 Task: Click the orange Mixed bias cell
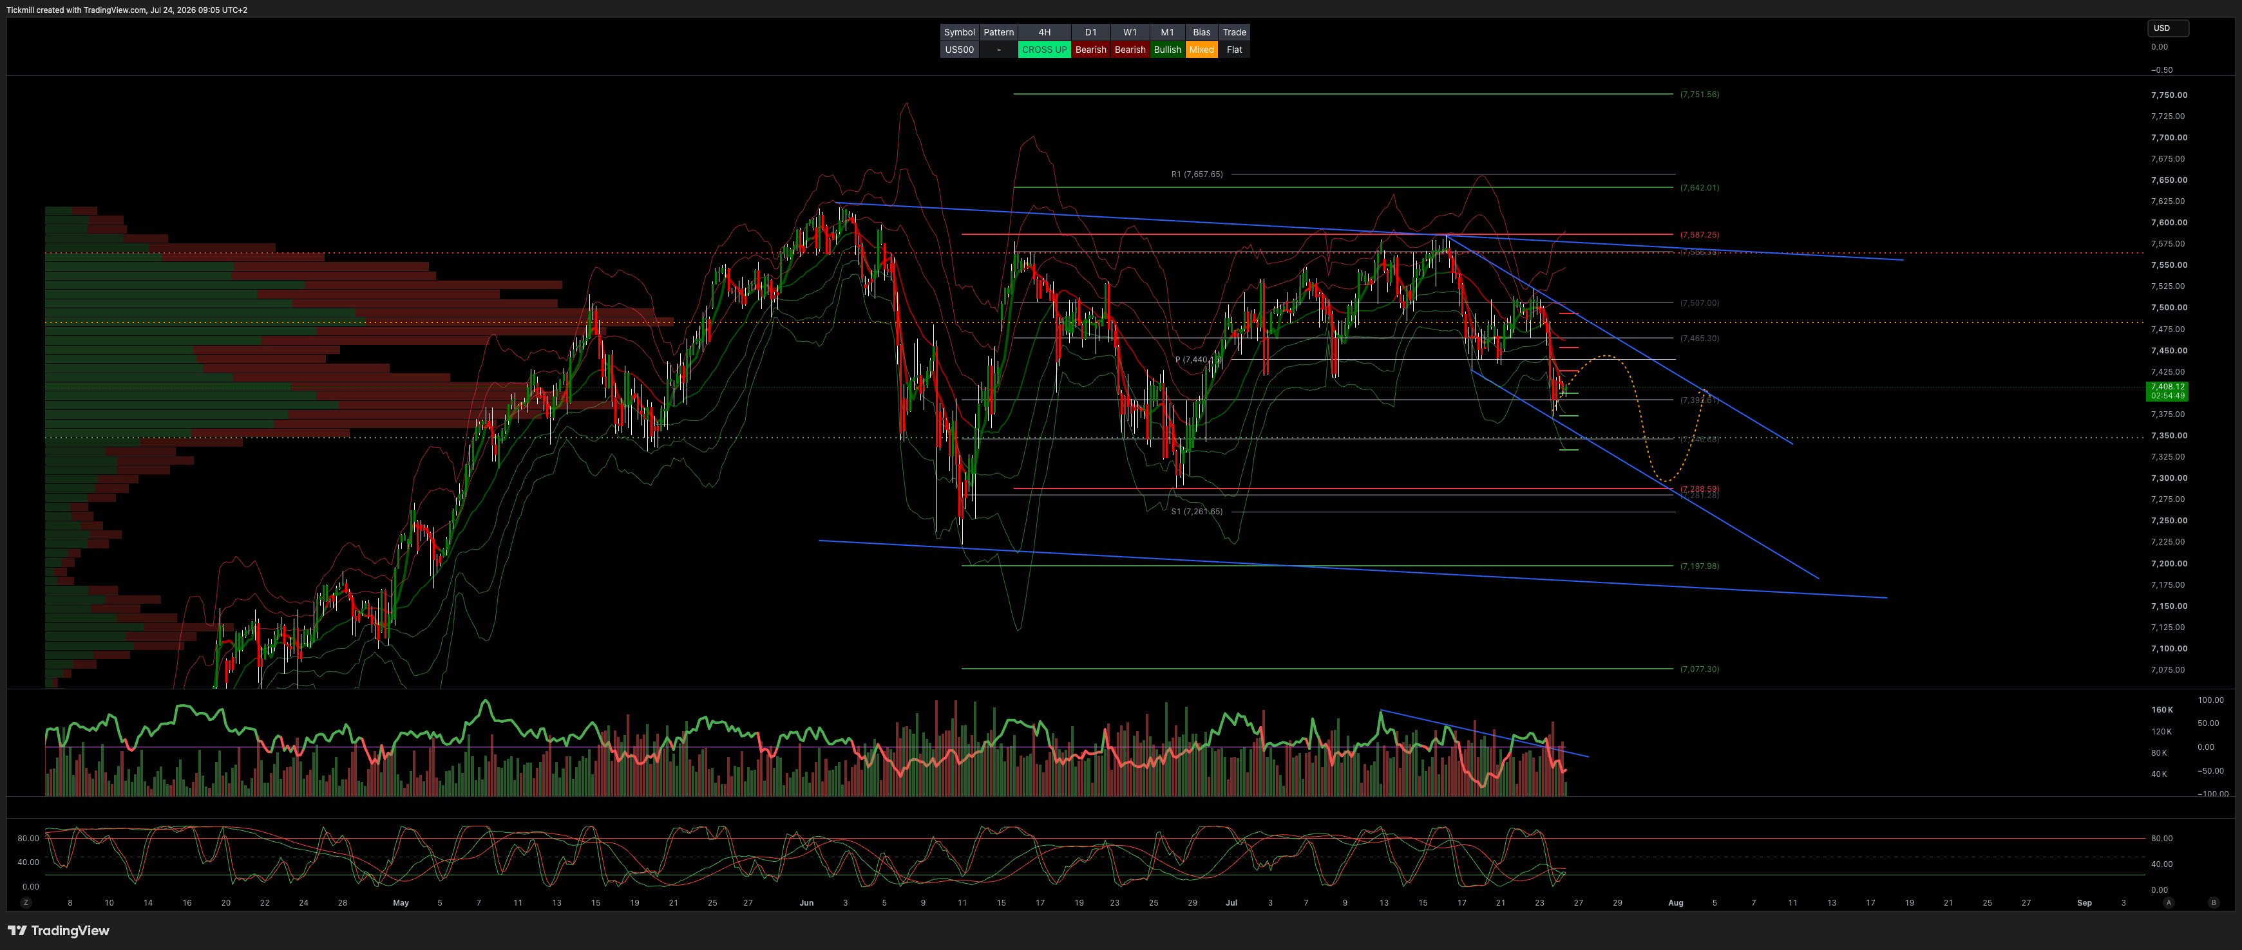[1201, 50]
